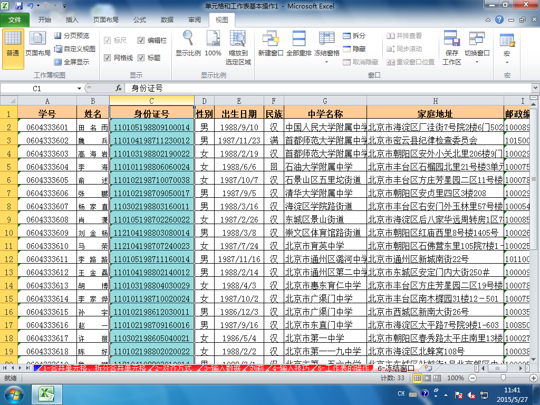Select row 10 header
Image resolution: width=540 pixels, height=405 pixels.
[9, 233]
